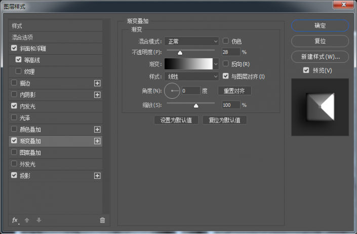The width and height of the screenshot is (357, 234).
Task: Select the 样式 row in left list
Action: point(55,26)
